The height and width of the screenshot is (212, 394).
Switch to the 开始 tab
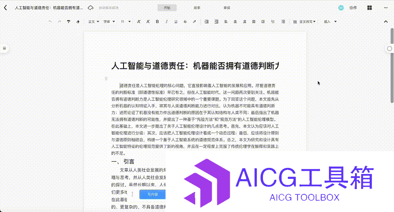(x=167, y=8)
